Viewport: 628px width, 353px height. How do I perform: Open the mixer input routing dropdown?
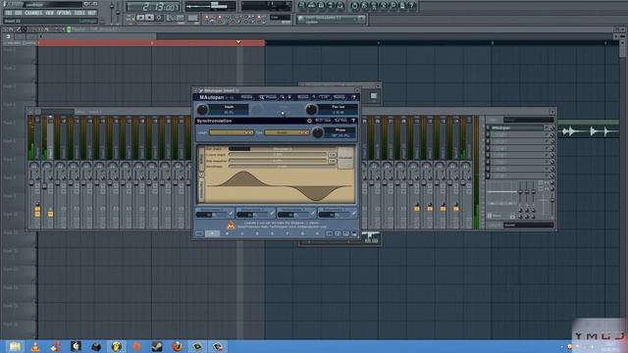click(528, 120)
